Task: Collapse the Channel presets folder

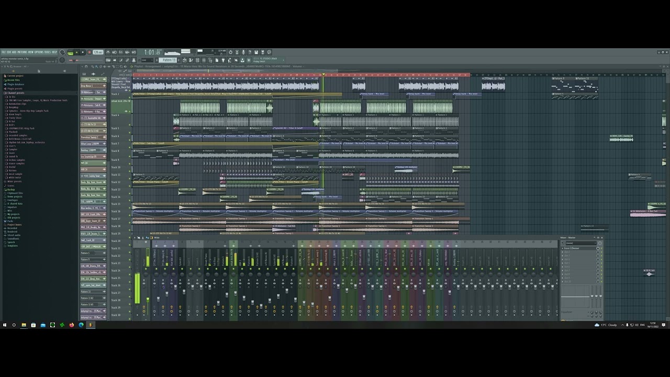Action: (x=16, y=93)
